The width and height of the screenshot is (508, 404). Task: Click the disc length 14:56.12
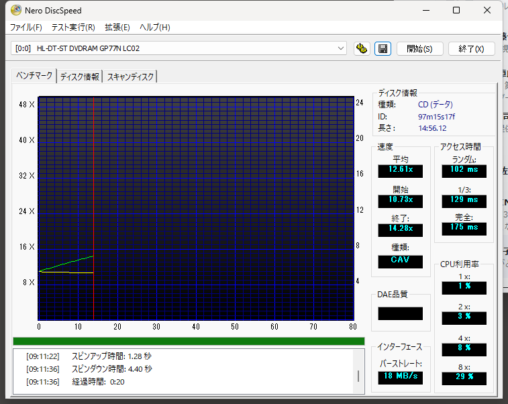[x=432, y=128]
